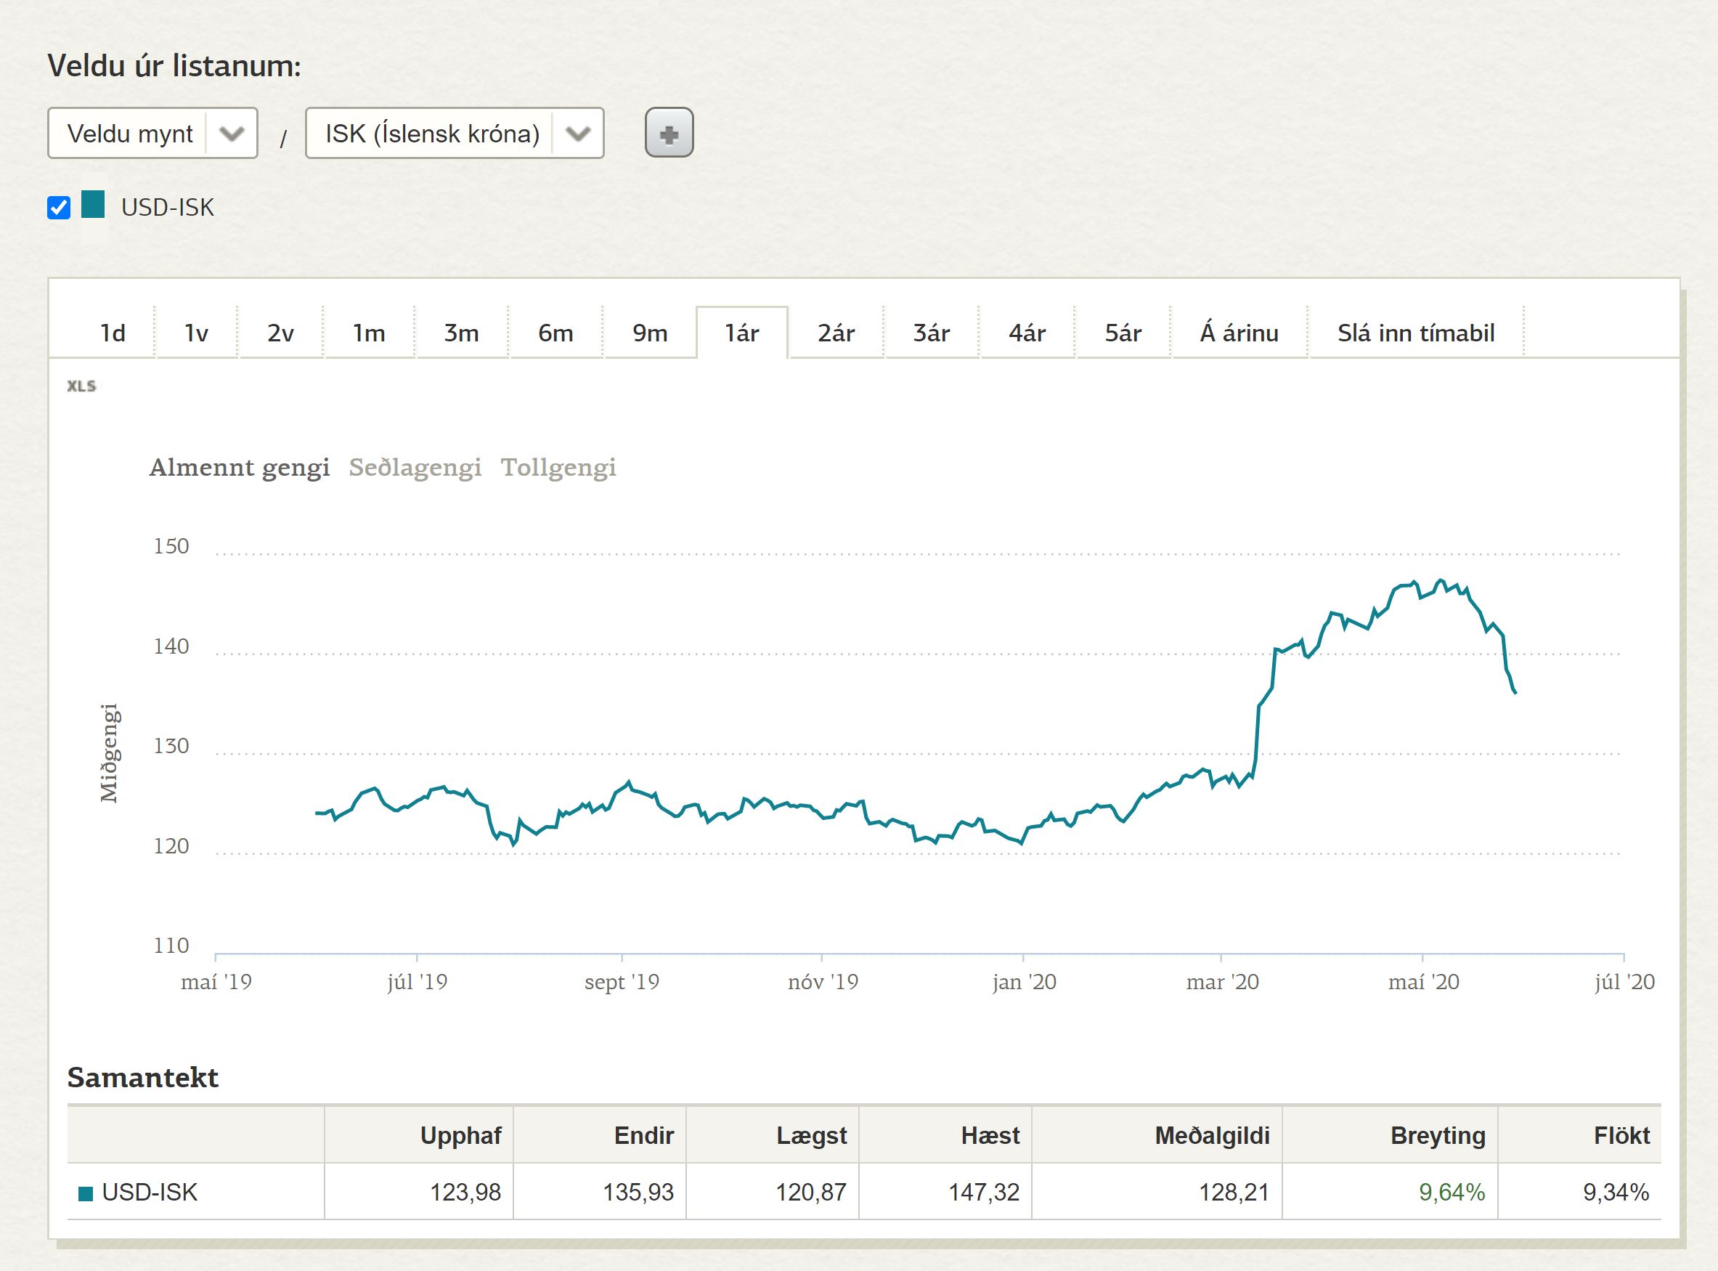
Task: Click the plus add currency pair button
Action: 668,133
